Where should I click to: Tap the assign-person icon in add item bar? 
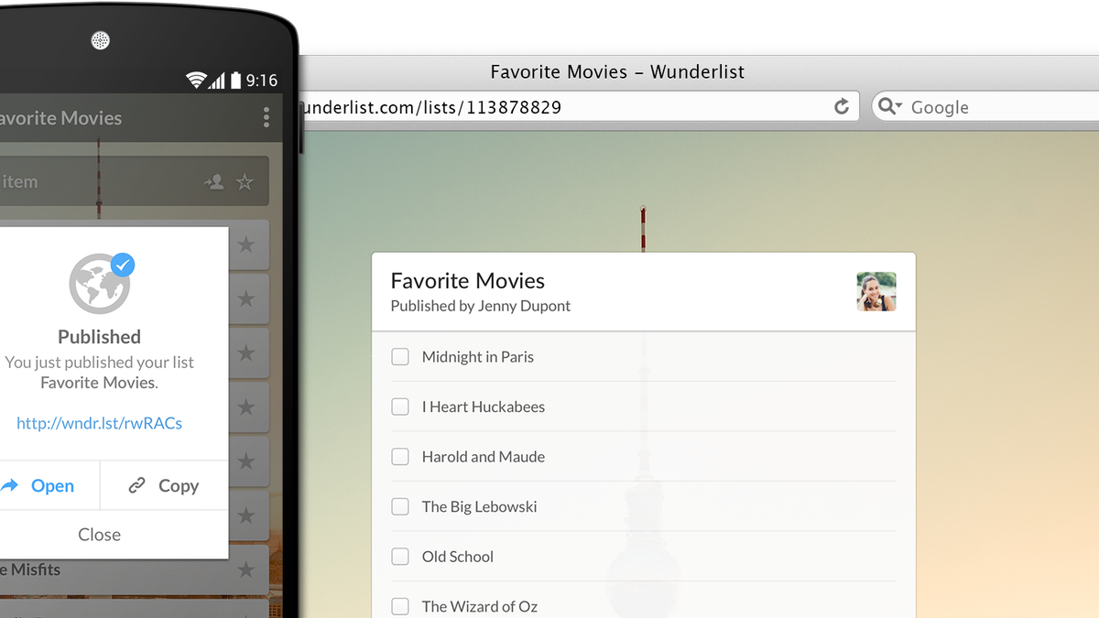coord(214,182)
